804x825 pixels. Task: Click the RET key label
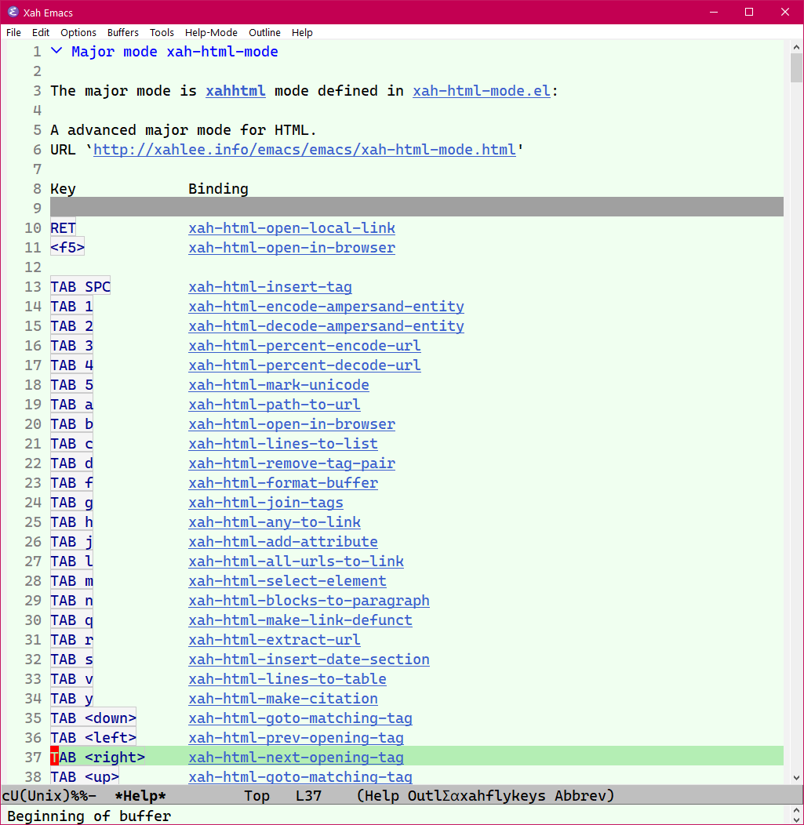63,228
